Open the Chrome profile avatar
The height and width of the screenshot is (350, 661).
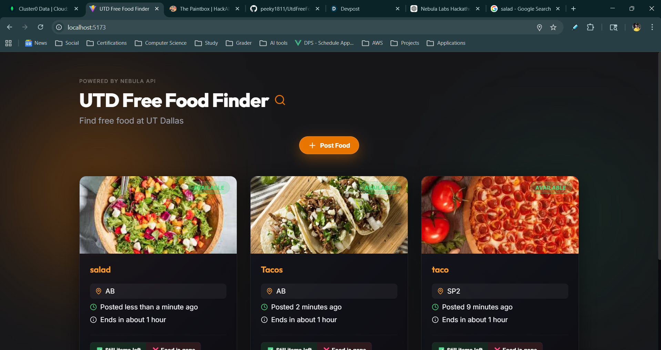pyautogui.click(x=637, y=27)
